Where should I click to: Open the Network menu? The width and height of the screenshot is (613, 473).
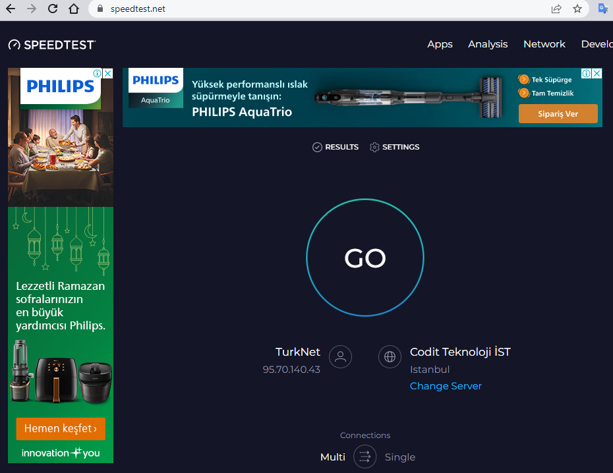544,44
